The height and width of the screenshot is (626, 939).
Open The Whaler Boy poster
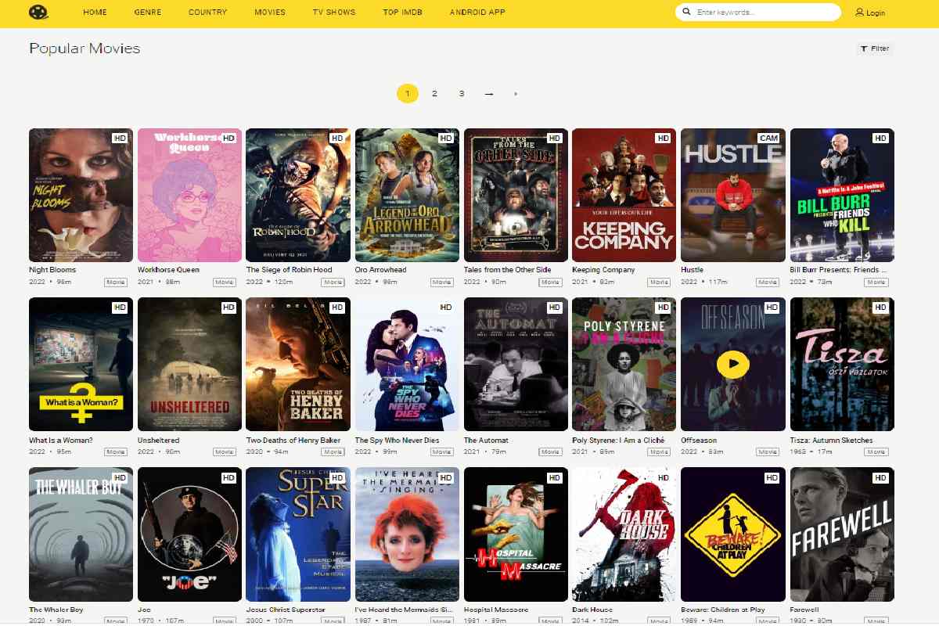point(81,534)
